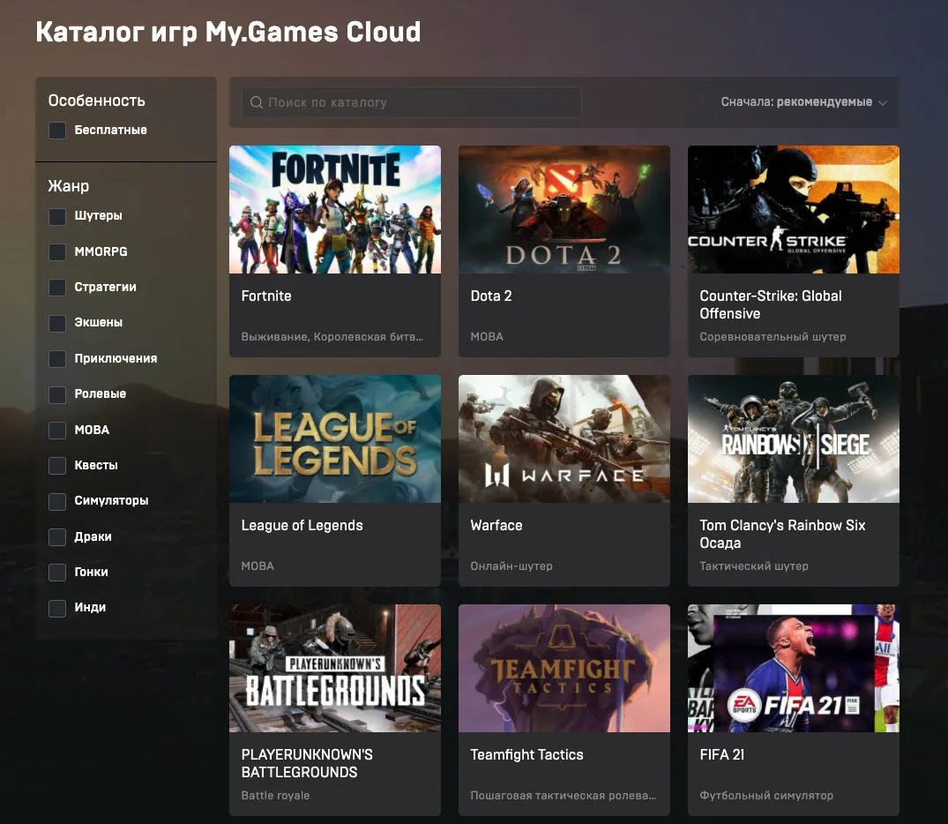Enable the Бесплатные filter checkbox

(x=57, y=130)
